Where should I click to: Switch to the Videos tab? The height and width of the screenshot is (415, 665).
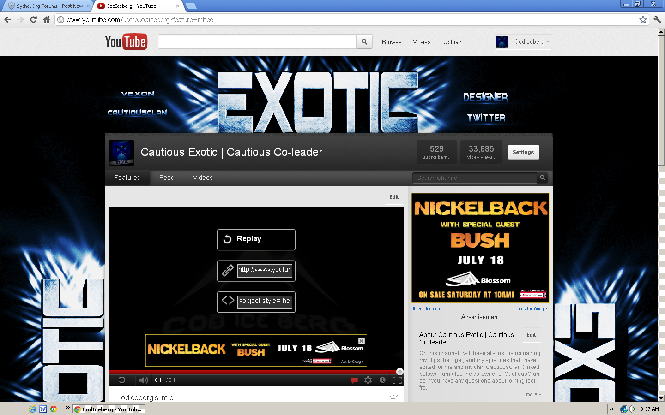click(203, 178)
